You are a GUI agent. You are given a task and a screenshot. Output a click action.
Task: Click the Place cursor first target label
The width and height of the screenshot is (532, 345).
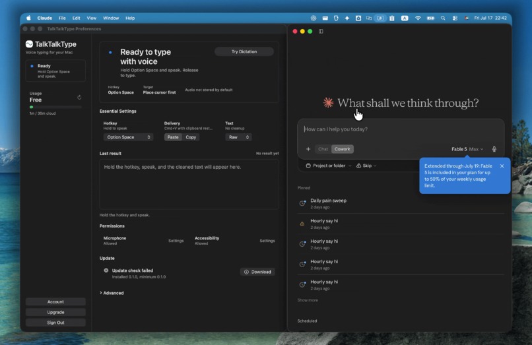(x=159, y=92)
